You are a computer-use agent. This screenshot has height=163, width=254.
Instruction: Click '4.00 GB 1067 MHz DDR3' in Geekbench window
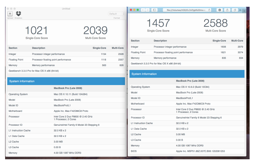pos(67,153)
